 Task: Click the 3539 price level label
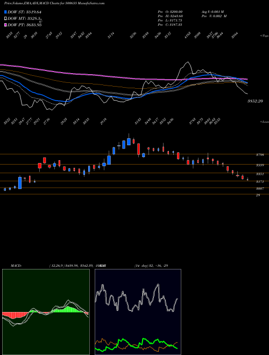pos(260,165)
